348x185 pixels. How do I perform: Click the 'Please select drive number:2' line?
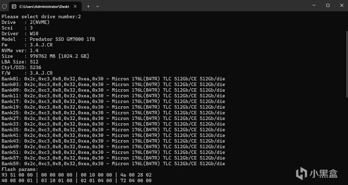click(x=41, y=17)
